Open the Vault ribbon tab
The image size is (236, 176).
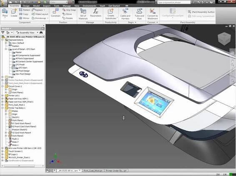102,6
